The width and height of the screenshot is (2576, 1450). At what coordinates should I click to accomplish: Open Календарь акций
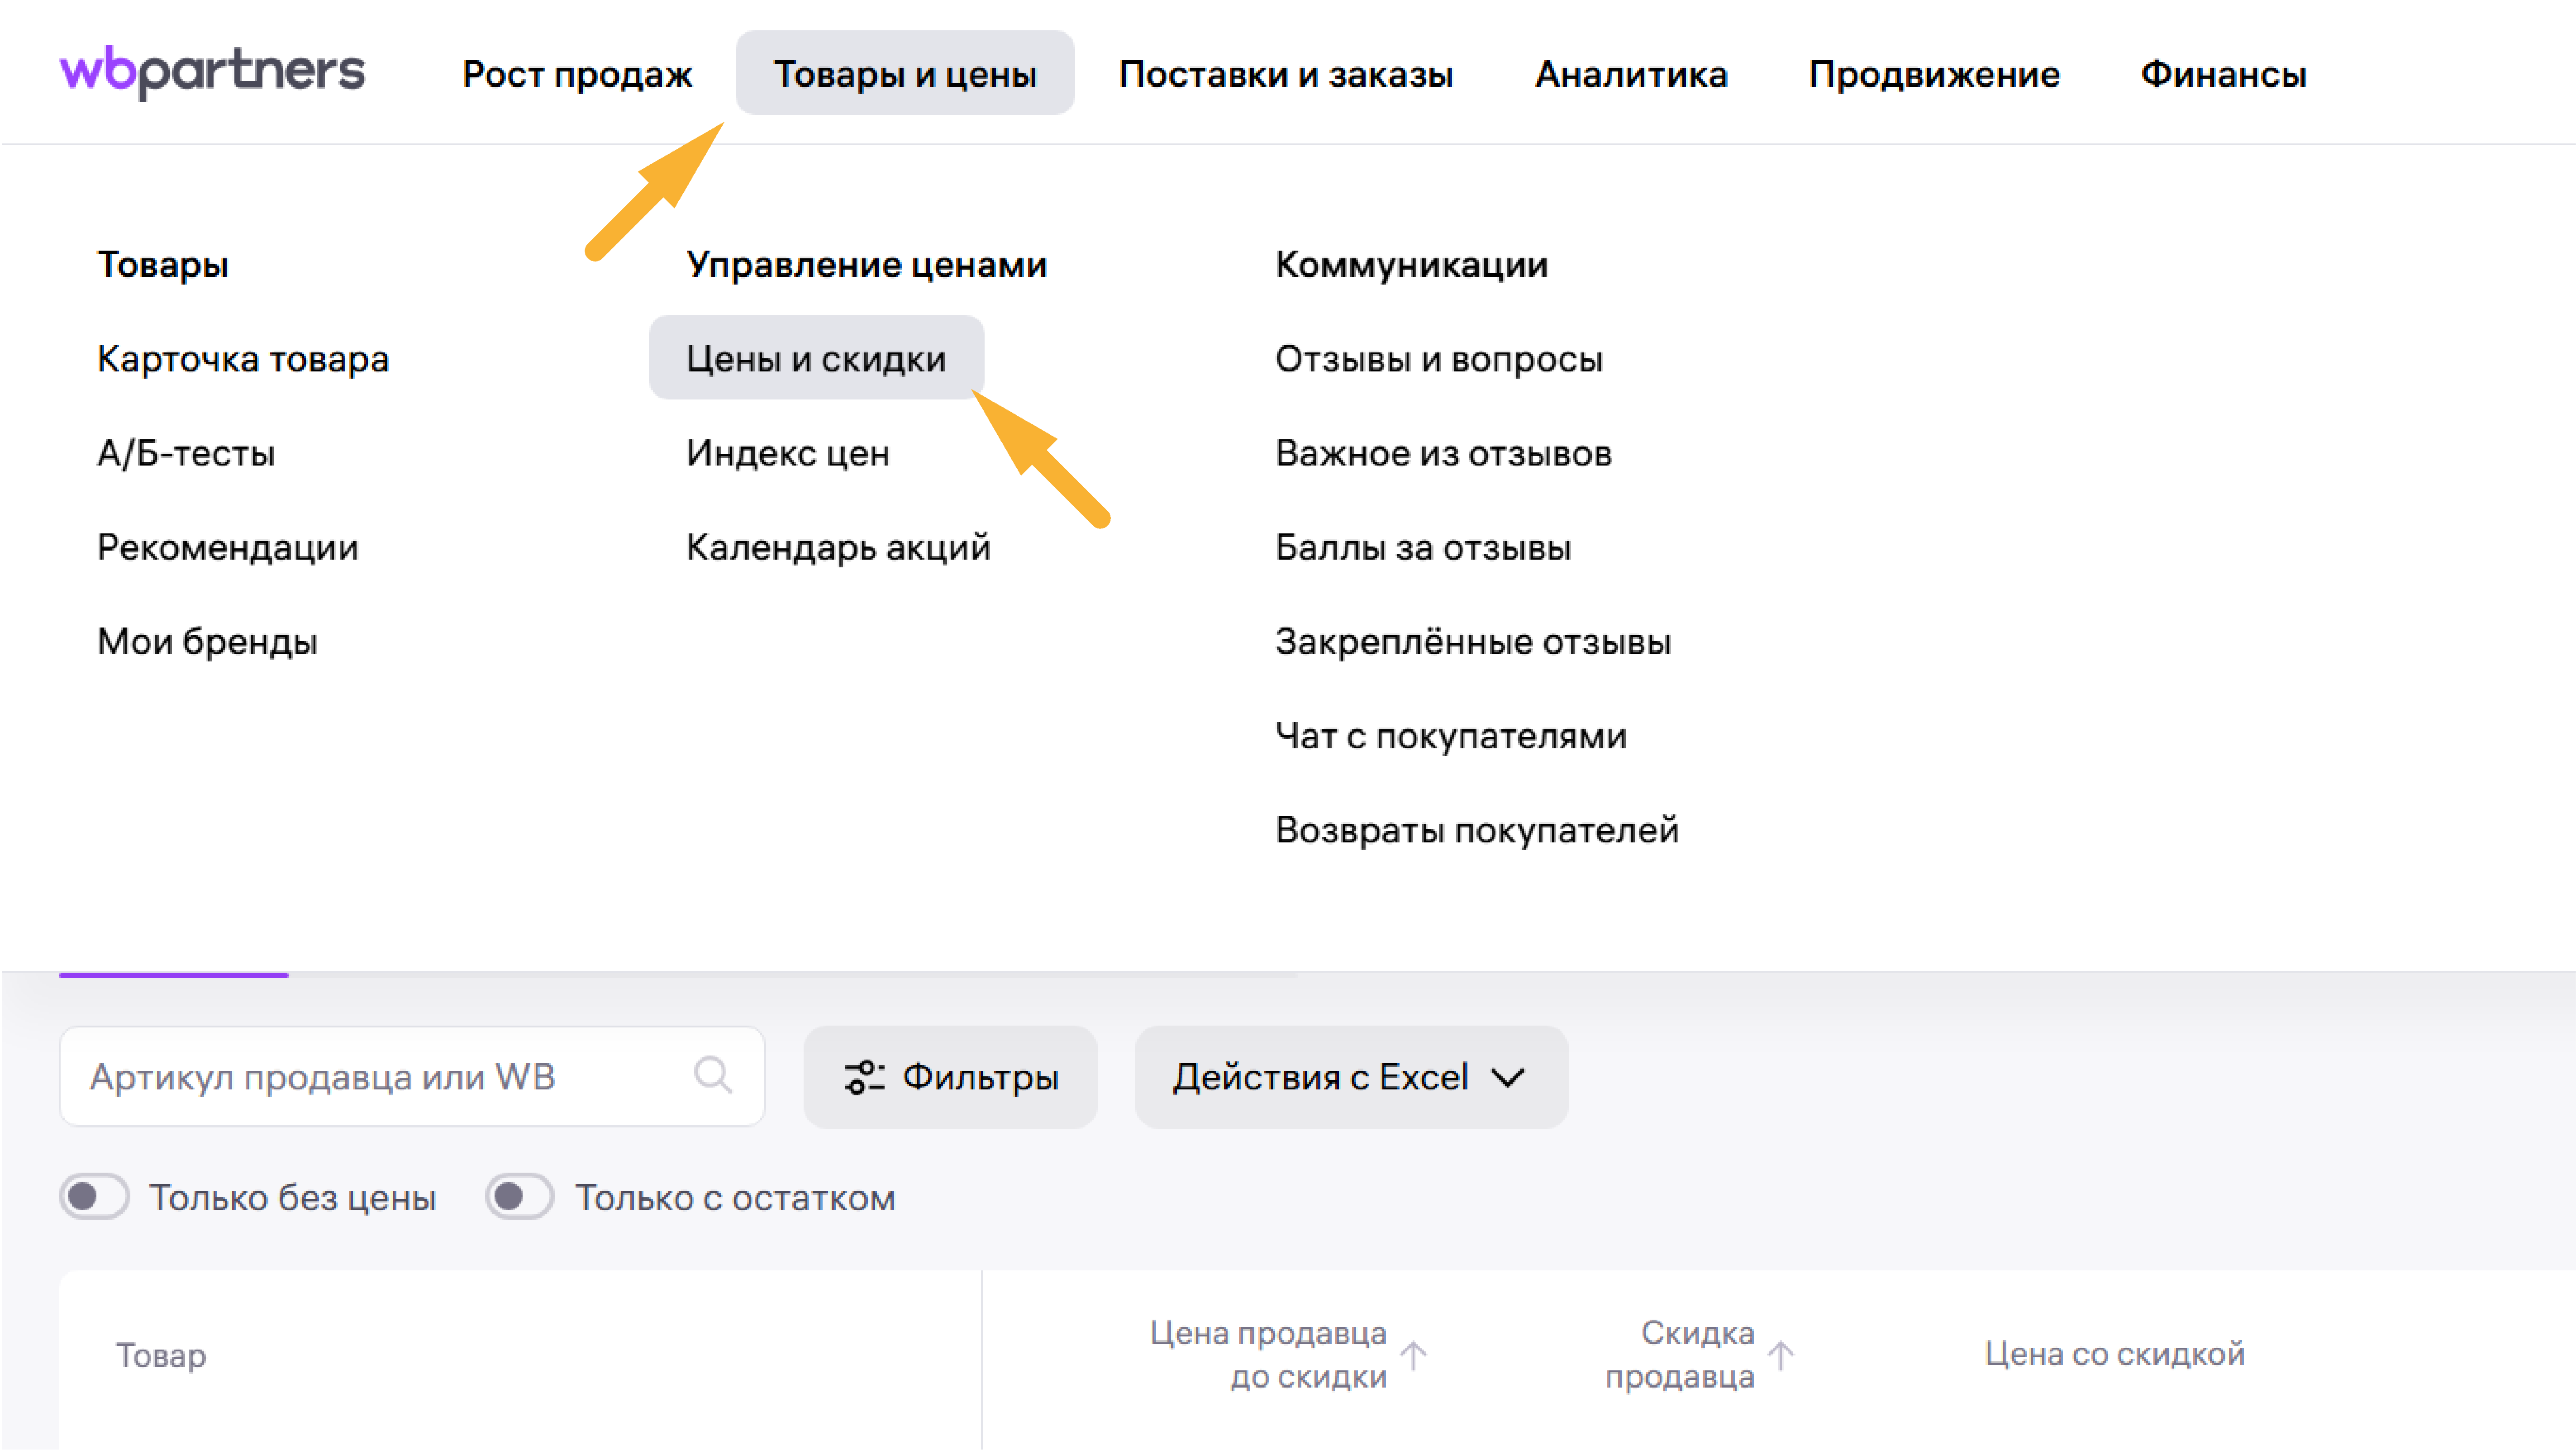click(839, 546)
